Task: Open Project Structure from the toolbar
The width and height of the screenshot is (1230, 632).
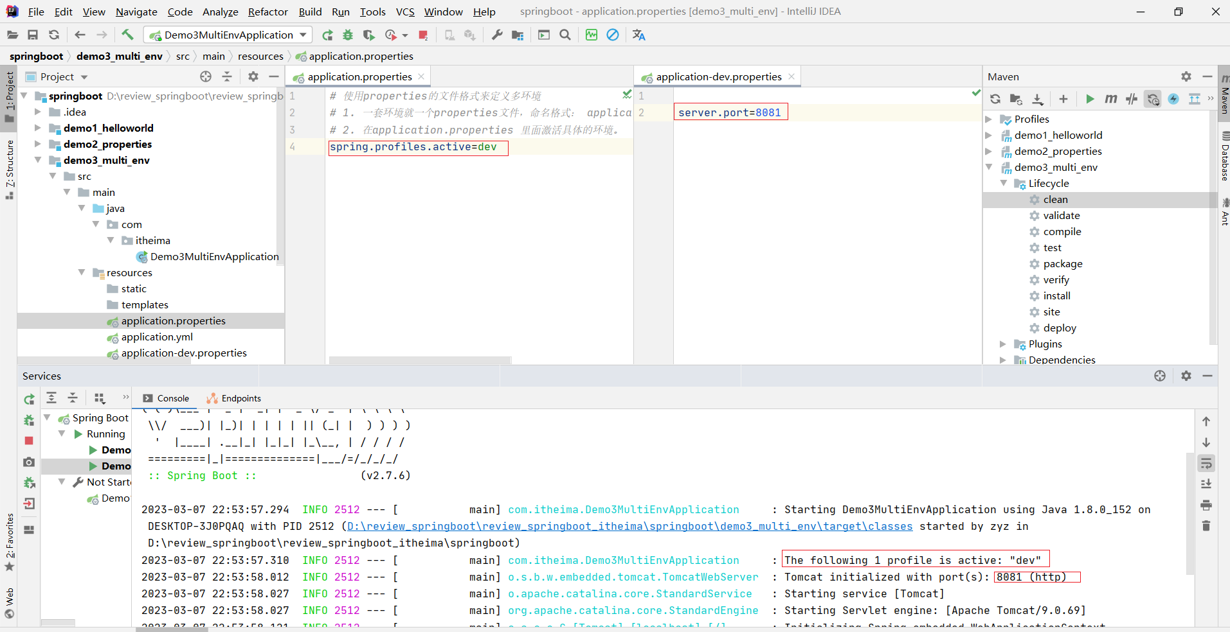Action: pyautogui.click(x=518, y=35)
